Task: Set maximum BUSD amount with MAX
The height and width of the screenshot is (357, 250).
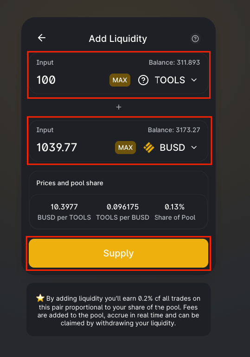Action: point(125,148)
